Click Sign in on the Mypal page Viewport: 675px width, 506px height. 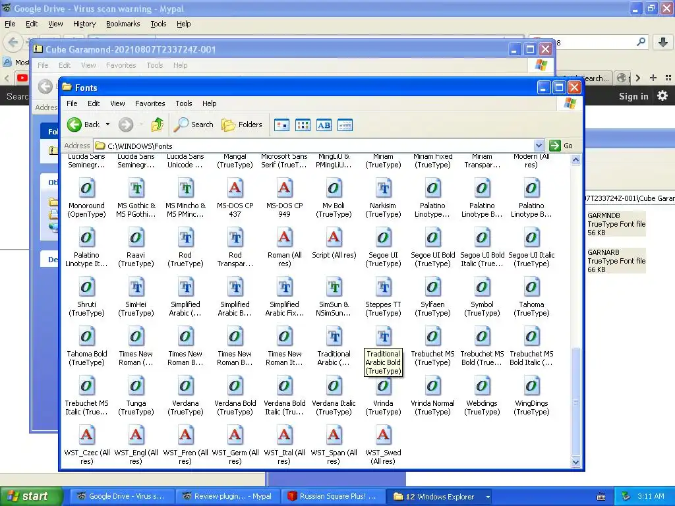pos(633,96)
